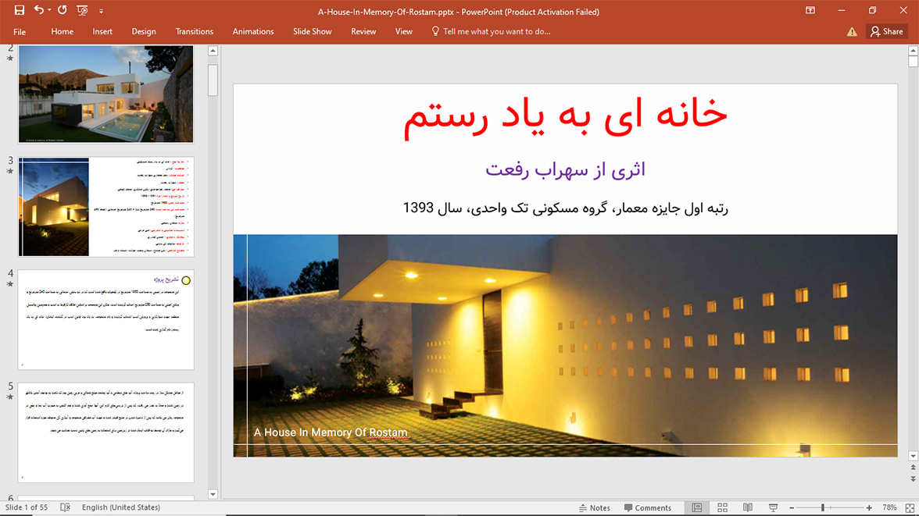Click animation star icon beside slide 3
The height and width of the screenshot is (516, 919).
coord(10,171)
